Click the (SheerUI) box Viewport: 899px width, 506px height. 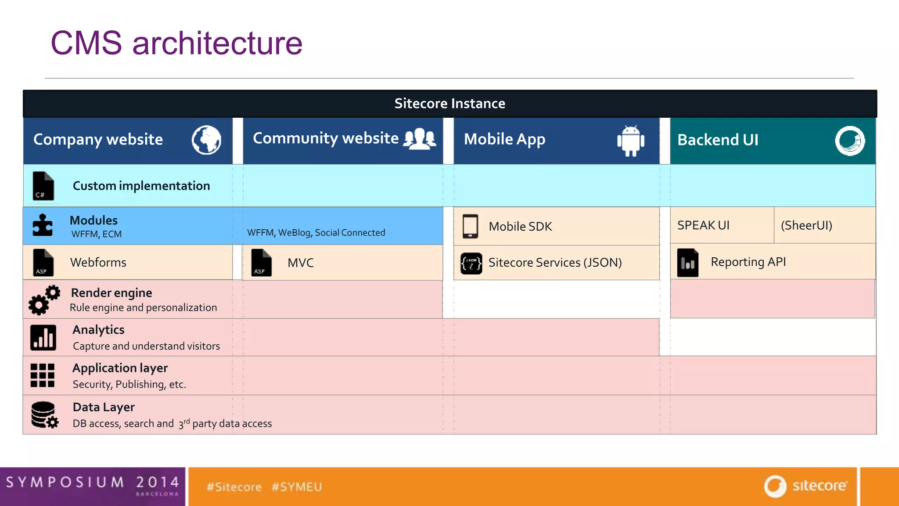coord(825,225)
